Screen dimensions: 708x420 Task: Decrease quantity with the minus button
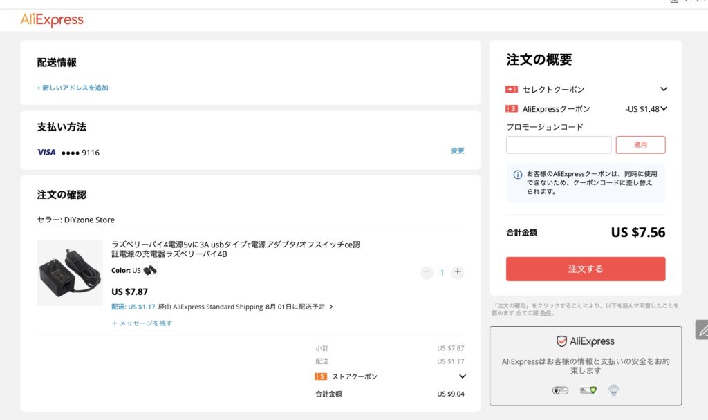(x=427, y=272)
